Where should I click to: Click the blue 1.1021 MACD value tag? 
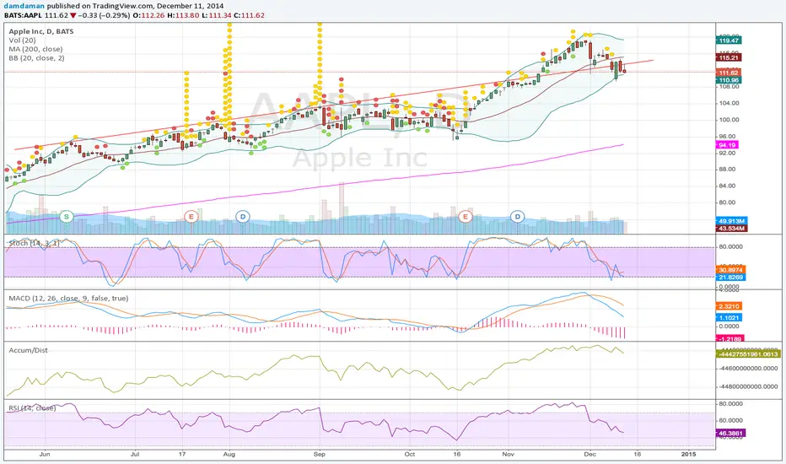(x=729, y=317)
